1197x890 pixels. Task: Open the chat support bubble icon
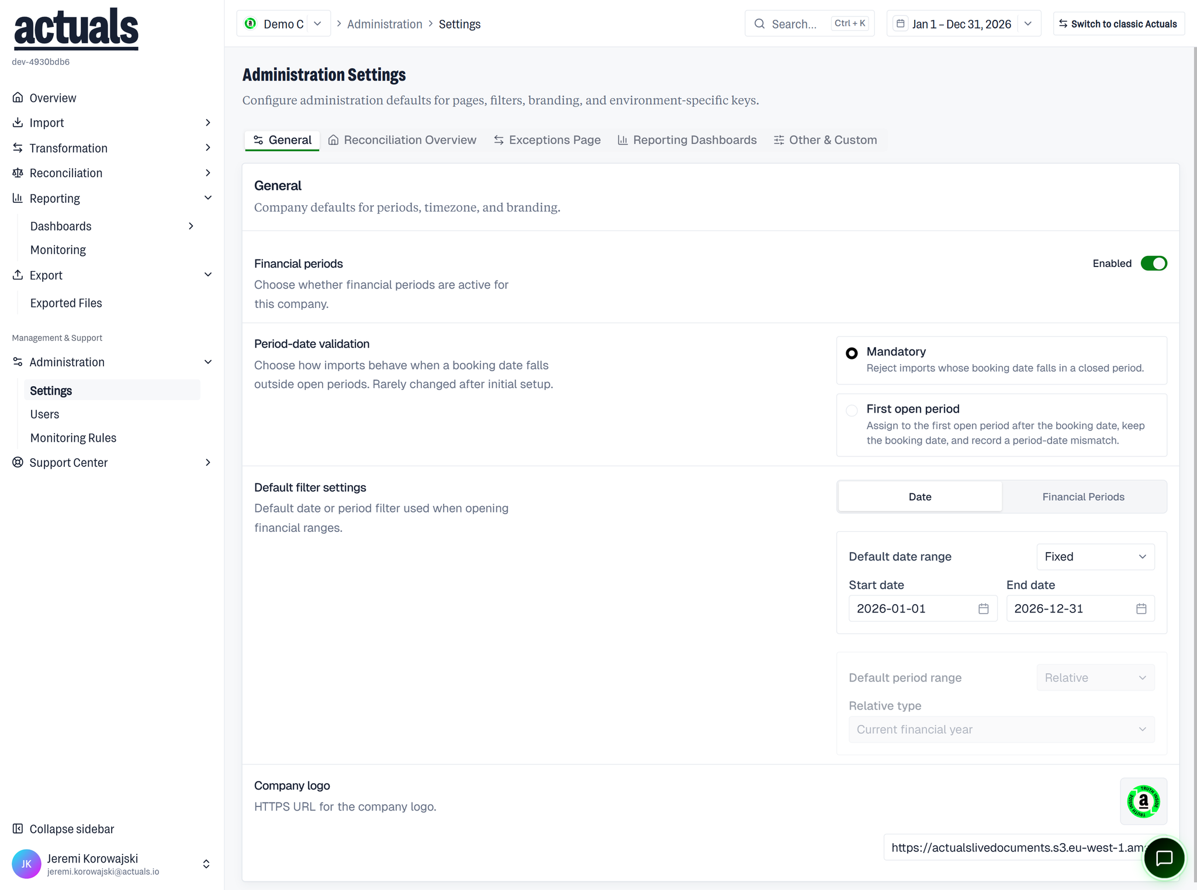pyautogui.click(x=1164, y=858)
